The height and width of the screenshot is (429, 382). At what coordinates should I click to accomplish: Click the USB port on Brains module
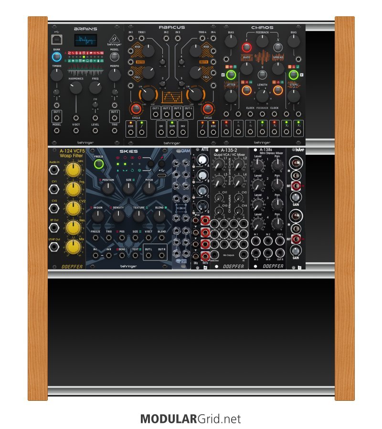pos(57,39)
